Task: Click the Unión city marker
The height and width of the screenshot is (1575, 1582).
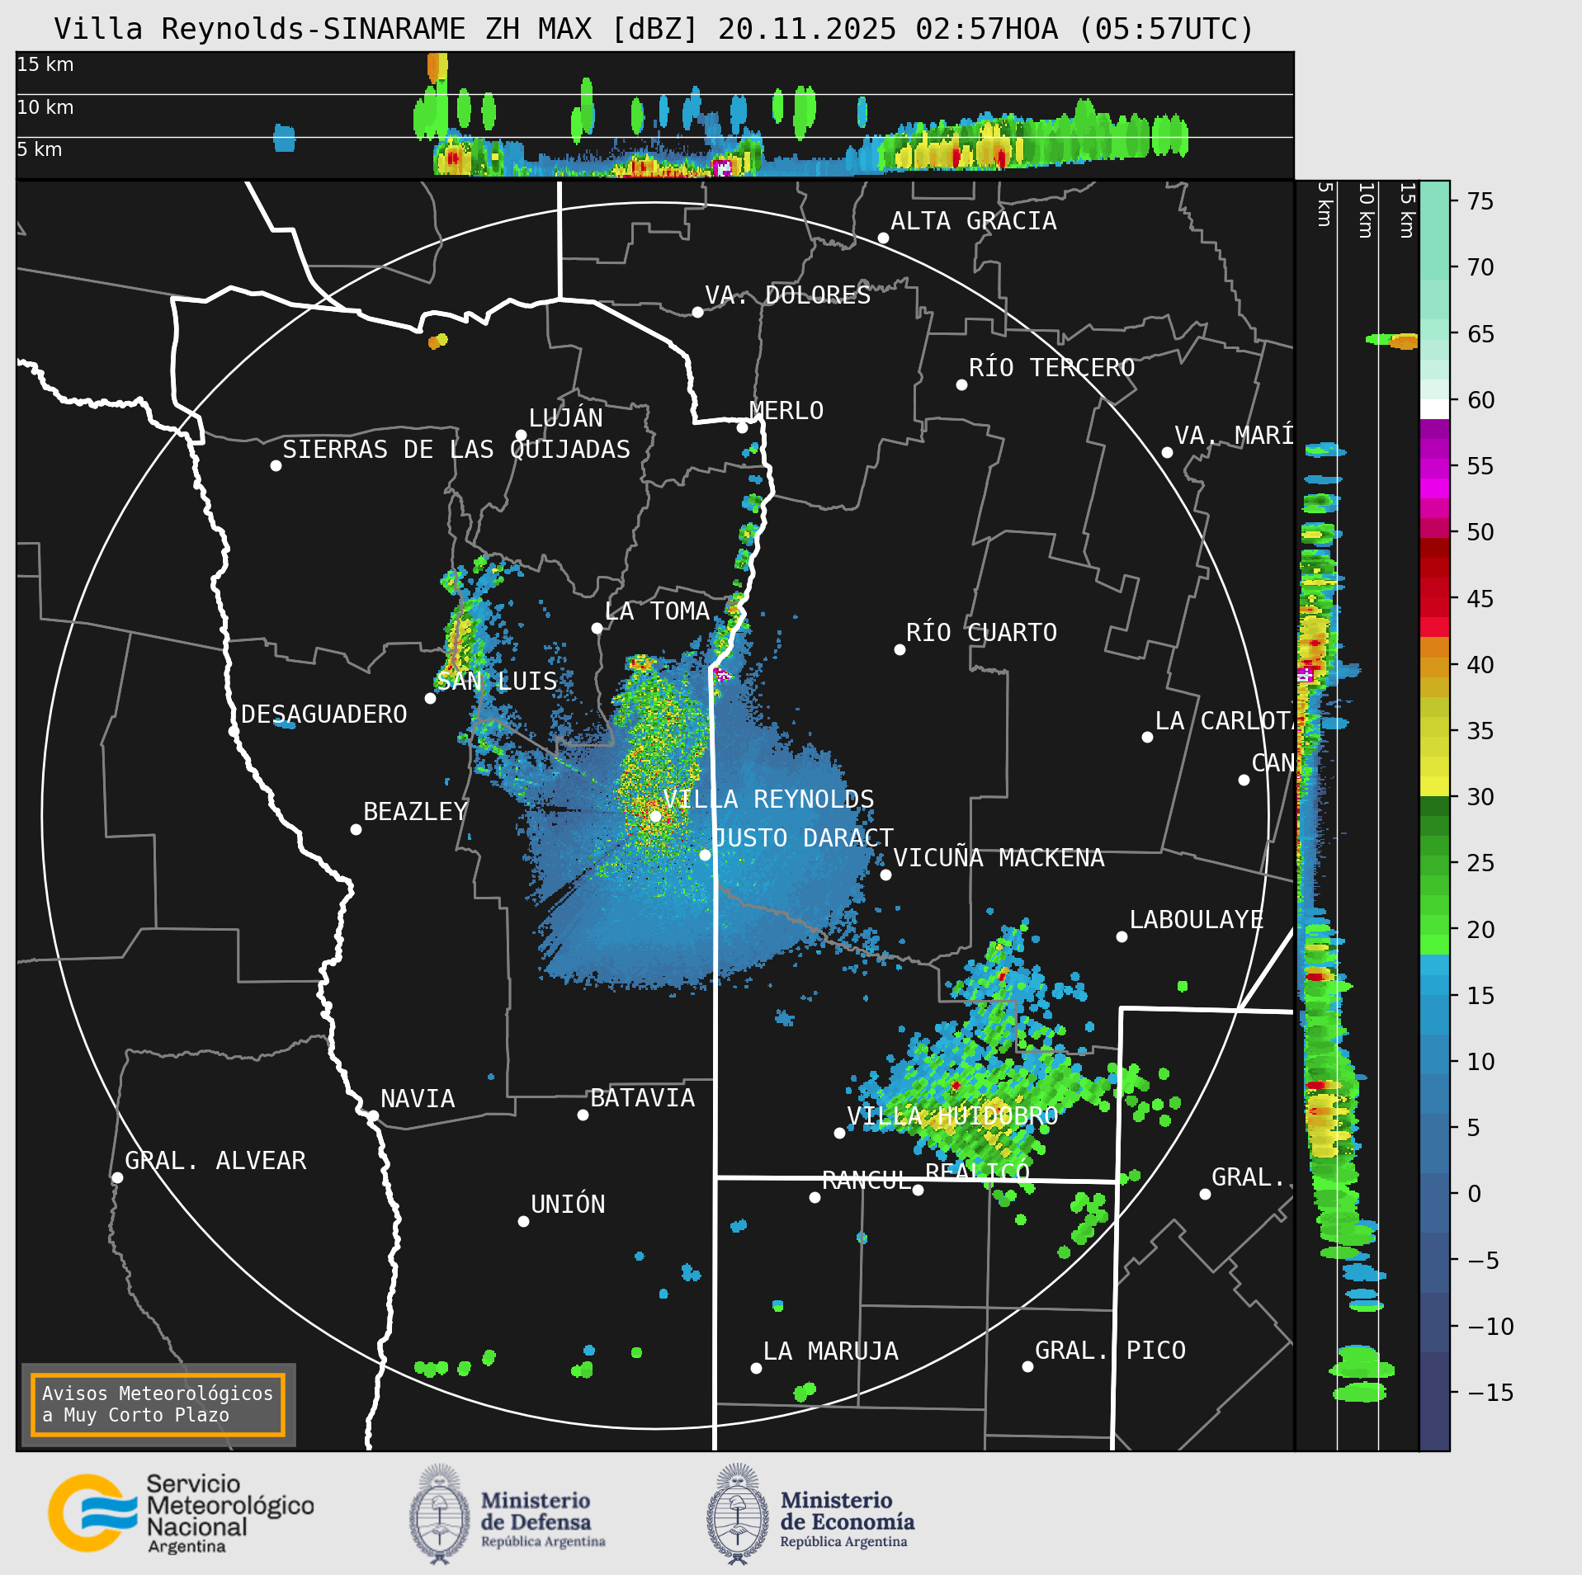Action: (523, 1221)
